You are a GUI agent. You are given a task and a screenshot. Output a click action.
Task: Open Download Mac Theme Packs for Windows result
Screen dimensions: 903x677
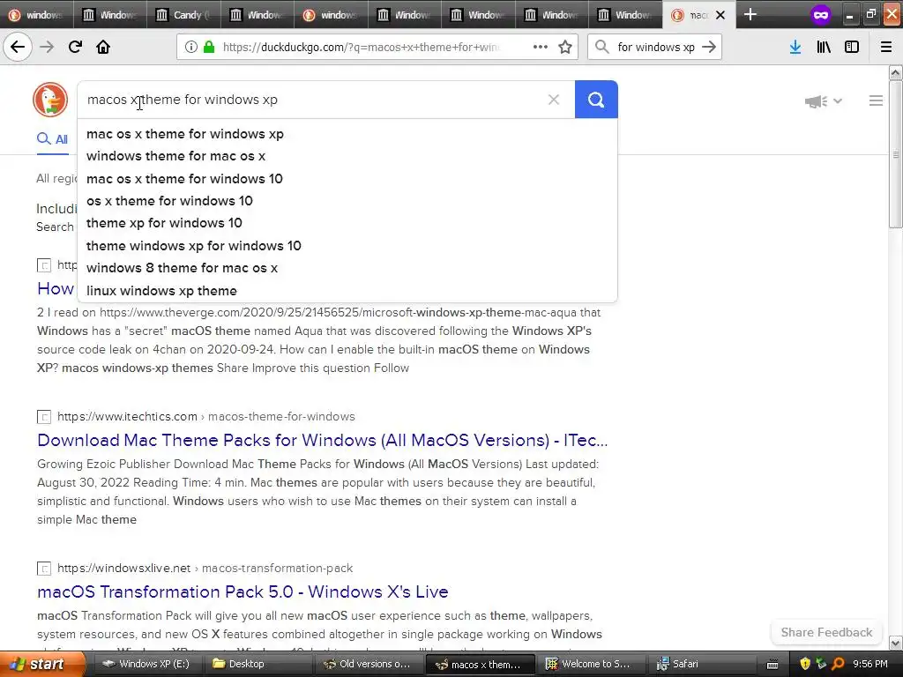coord(323,441)
